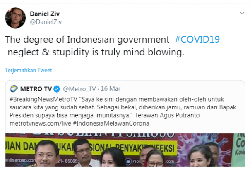This screenshot has width=250, height=169.
Task: Click the yellow banner in the photo
Action: click(x=91, y=148)
